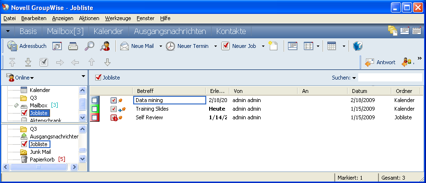Viewport: 426px width, 183px height.
Task: Click the discussion threads view icon
Action: coord(309,46)
